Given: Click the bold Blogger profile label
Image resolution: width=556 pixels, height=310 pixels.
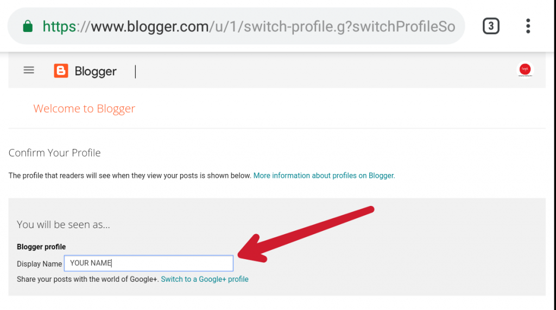Looking at the screenshot, I should pyautogui.click(x=41, y=247).
